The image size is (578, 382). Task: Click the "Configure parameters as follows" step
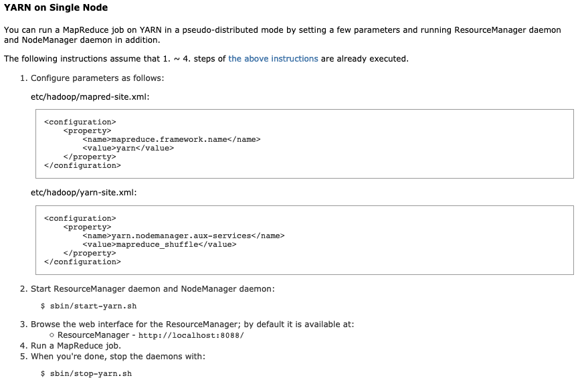tap(97, 78)
